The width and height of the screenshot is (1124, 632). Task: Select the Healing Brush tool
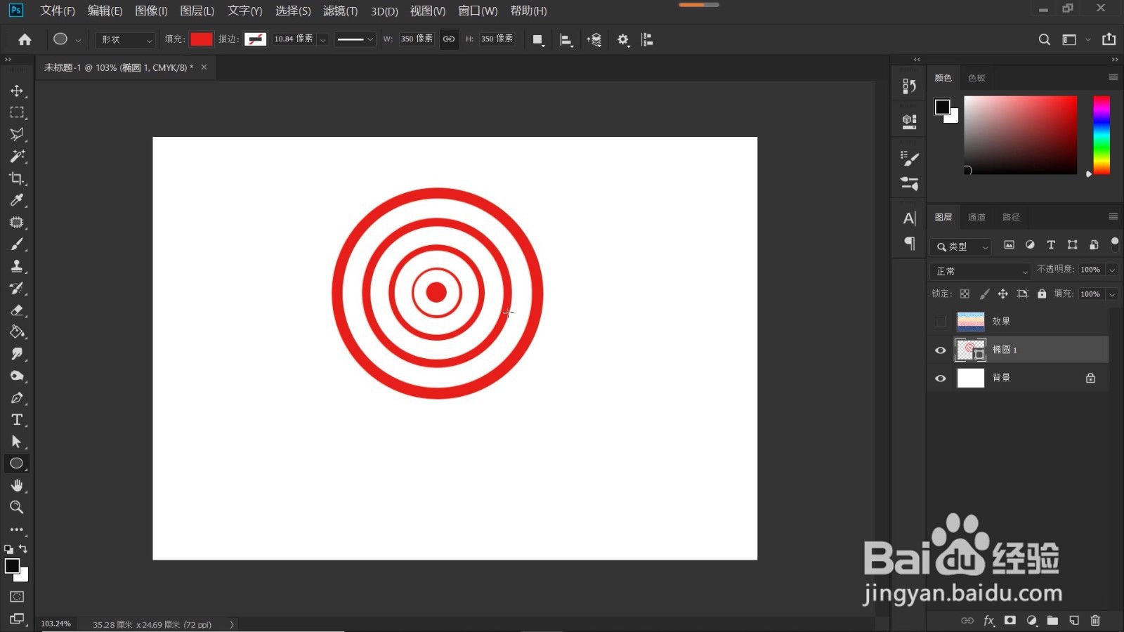coord(17,222)
